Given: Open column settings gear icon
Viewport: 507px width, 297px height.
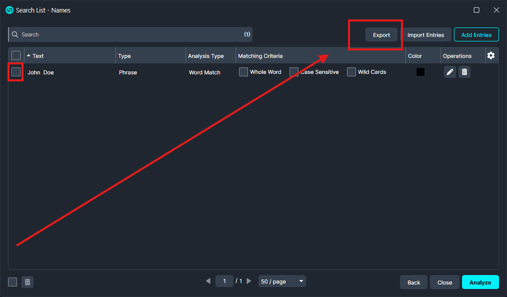Looking at the screenshot, I should click(x=491, y=55).
